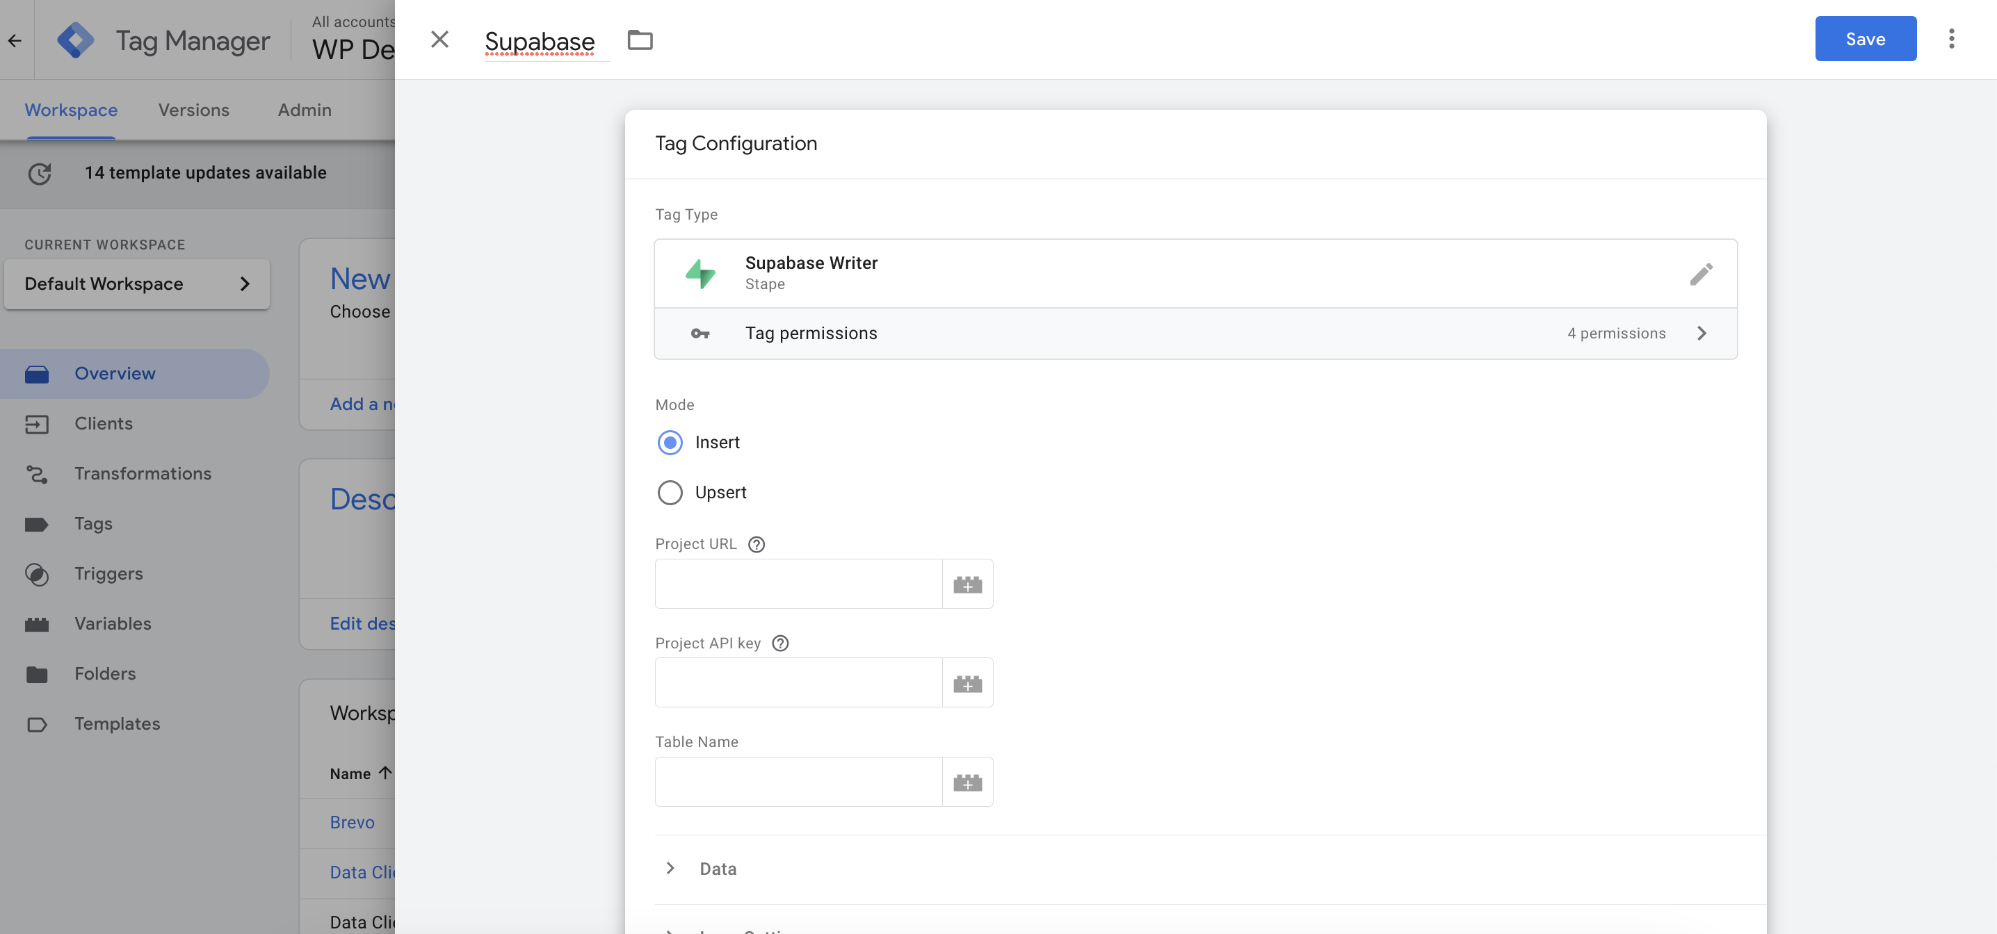Save the Supabase tag
The height and width of the screenshot is (934, 1997).
click(x=1865, y=39)
